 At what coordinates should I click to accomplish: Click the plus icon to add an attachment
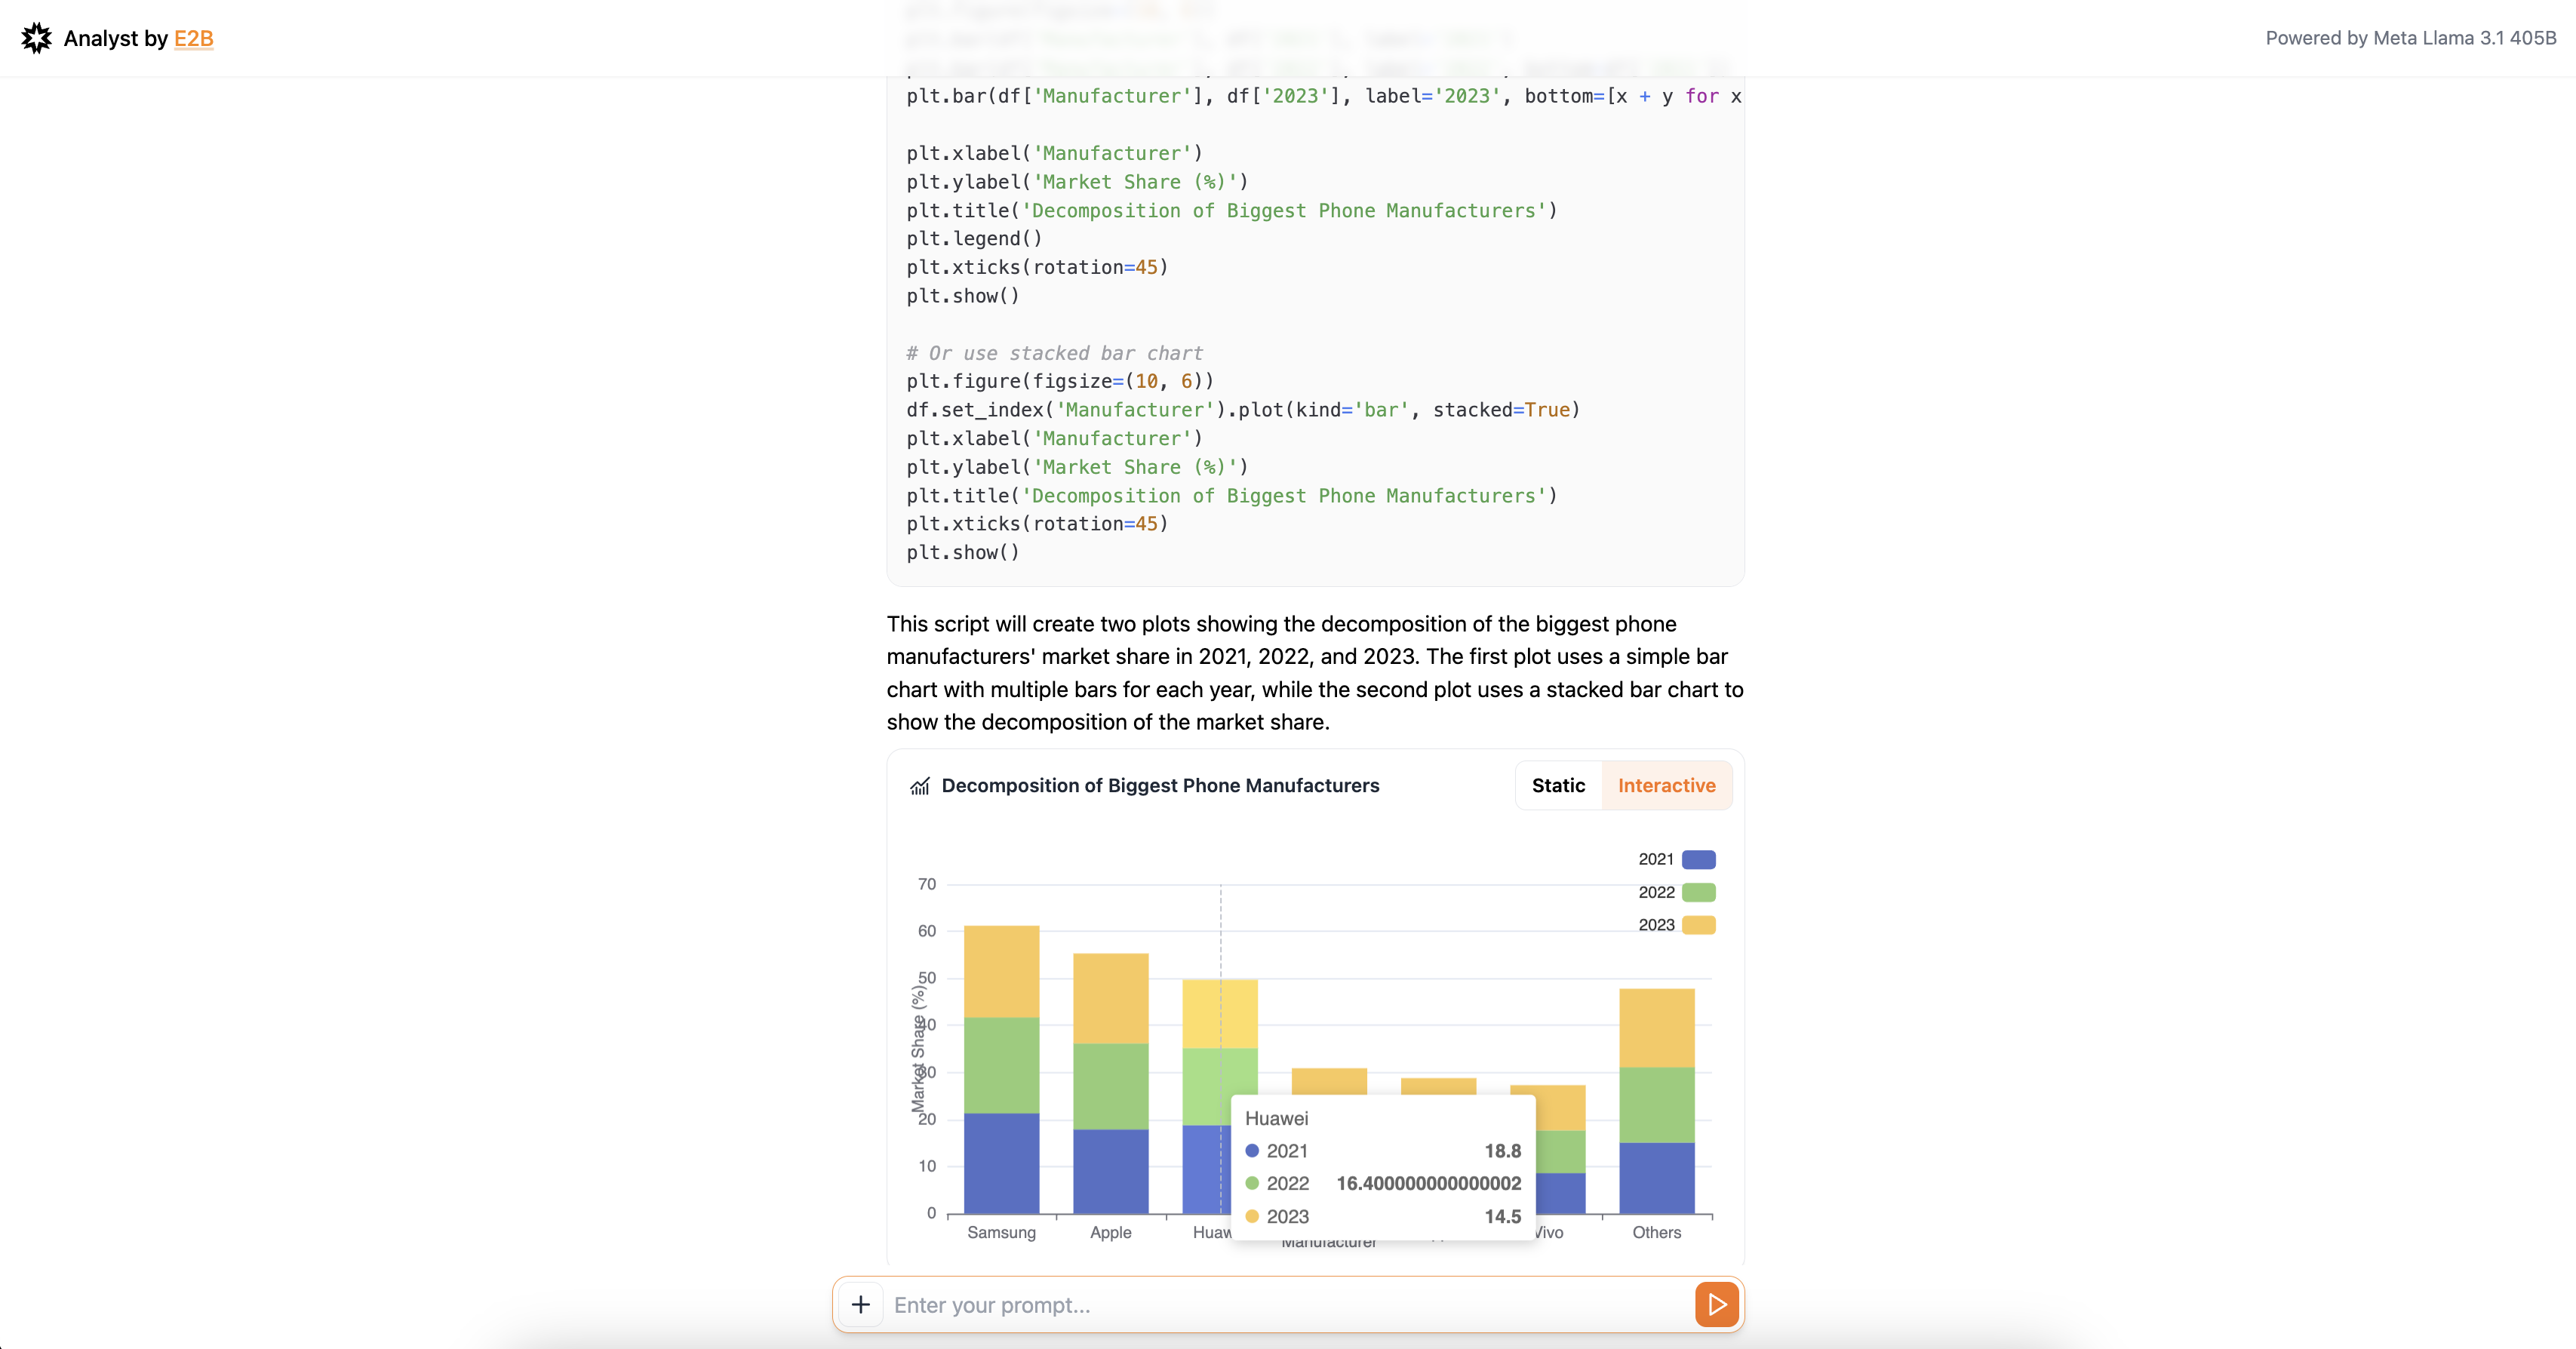[x=860, y=1304]
